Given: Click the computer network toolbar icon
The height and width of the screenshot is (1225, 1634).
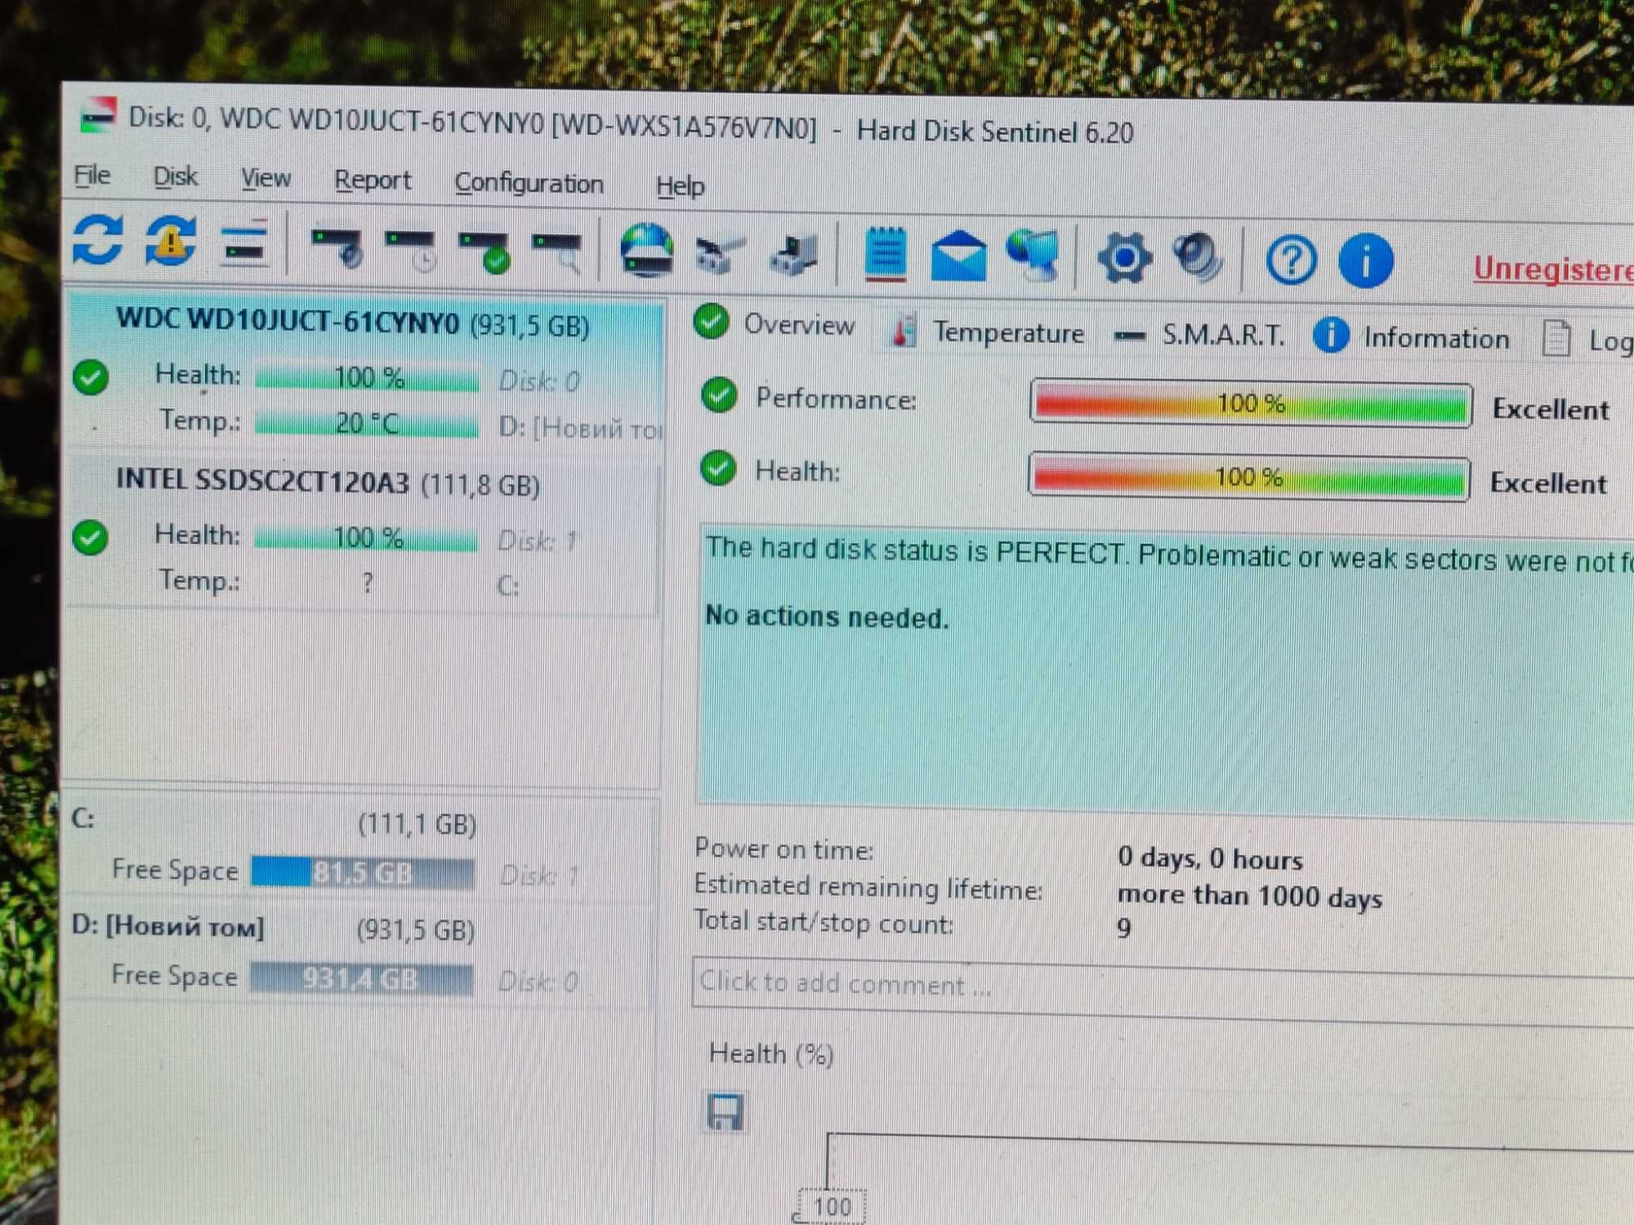Looking at the screenshot, I should 793,256.
